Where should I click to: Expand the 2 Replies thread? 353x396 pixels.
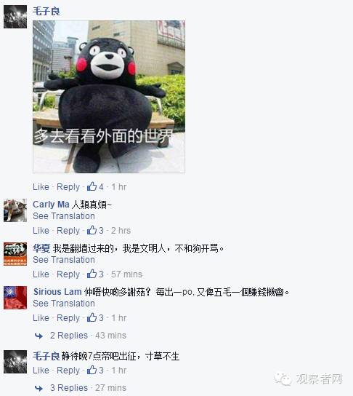tap(69, 336)
